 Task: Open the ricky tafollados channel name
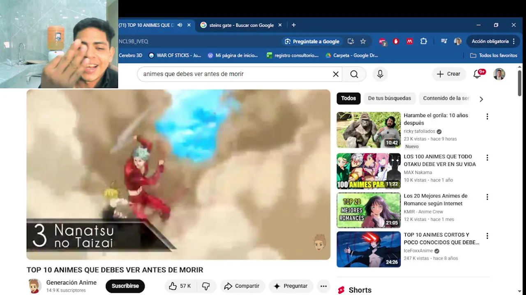click(419, 132)
